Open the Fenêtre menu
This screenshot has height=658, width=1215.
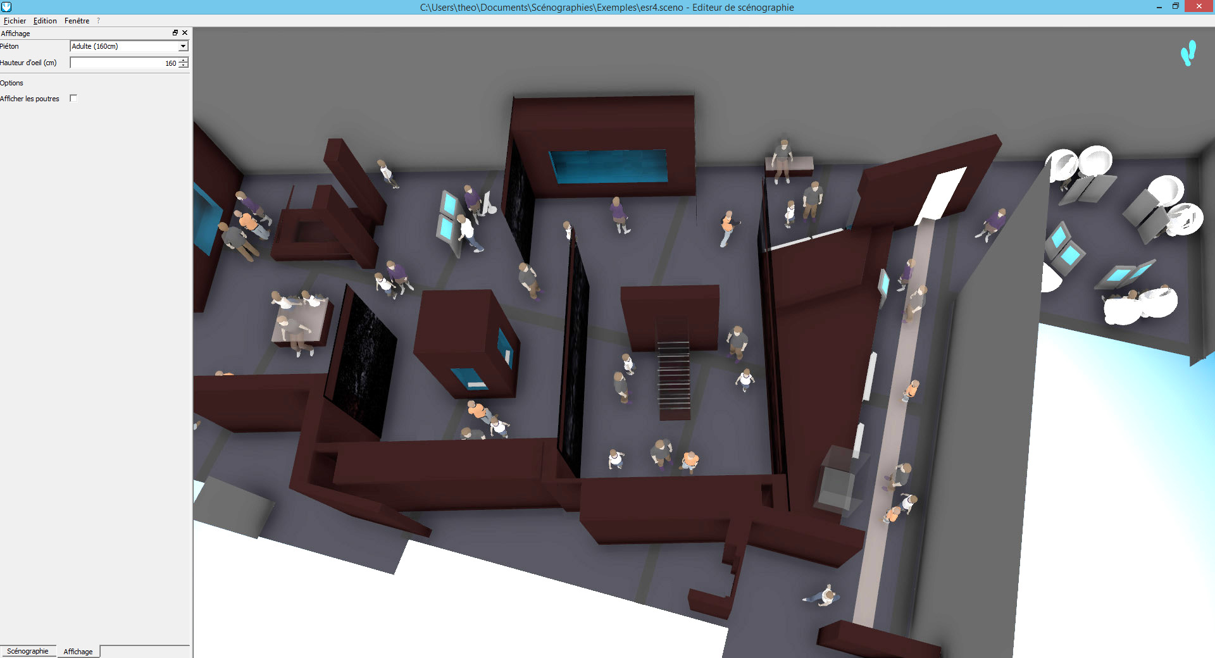tap(77, 21)
